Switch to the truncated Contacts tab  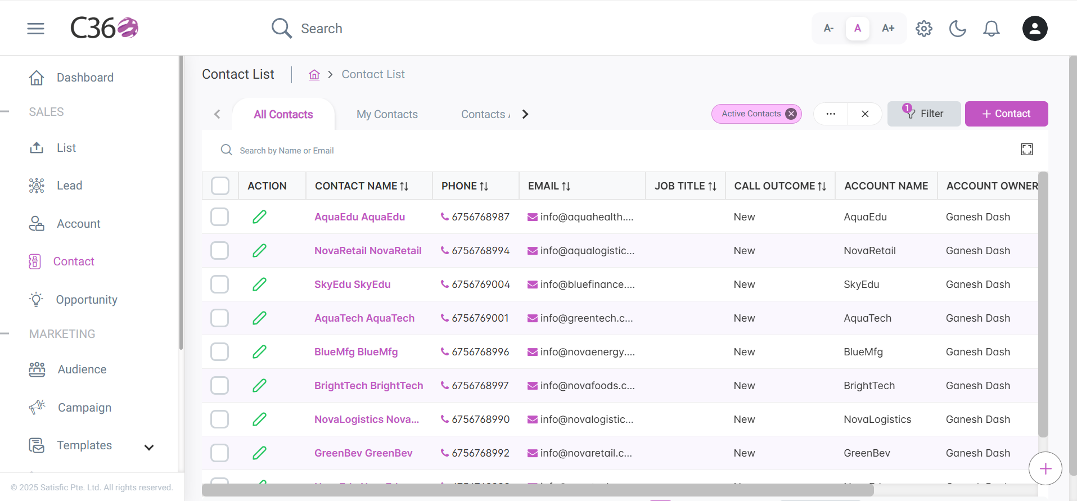485,114
